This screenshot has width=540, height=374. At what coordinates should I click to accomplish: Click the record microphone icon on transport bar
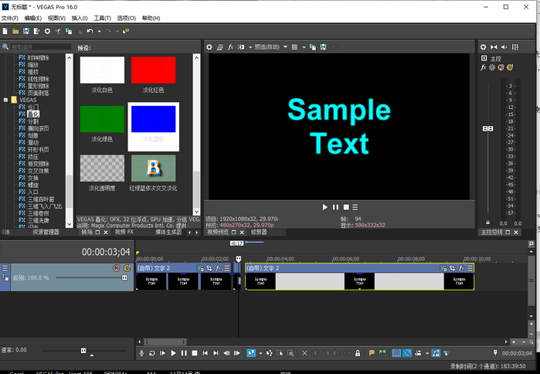click(141, 353)
